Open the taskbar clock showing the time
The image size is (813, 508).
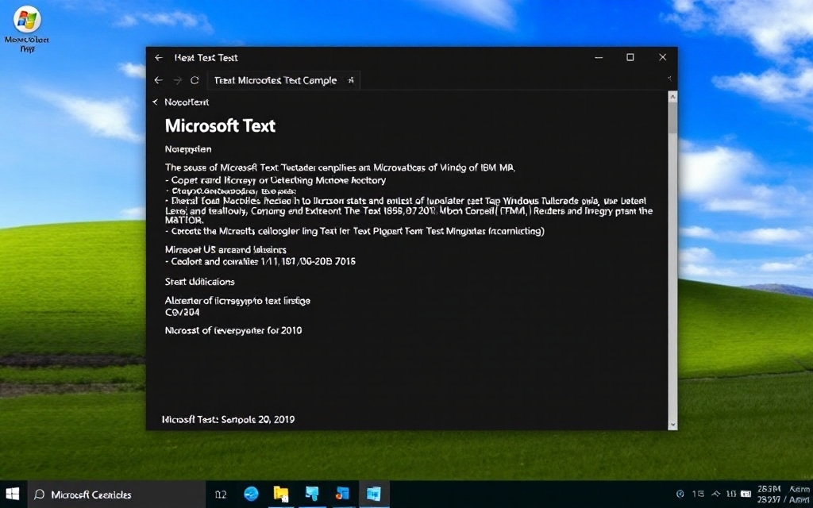click(769, 494)
